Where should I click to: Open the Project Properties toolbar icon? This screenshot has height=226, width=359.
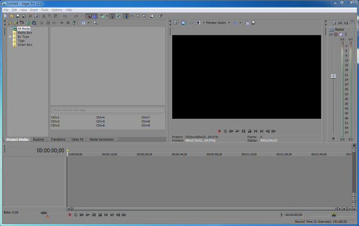pos(36,16)
